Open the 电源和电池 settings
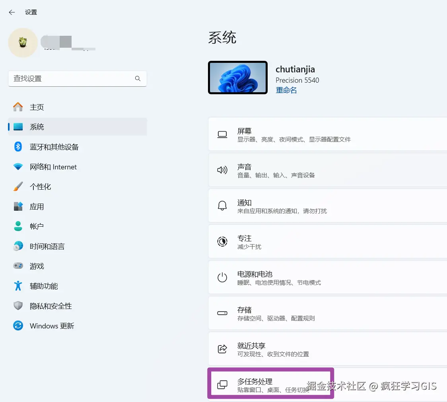Viewport: 447px width, 402px height. (x=328, y=277)
